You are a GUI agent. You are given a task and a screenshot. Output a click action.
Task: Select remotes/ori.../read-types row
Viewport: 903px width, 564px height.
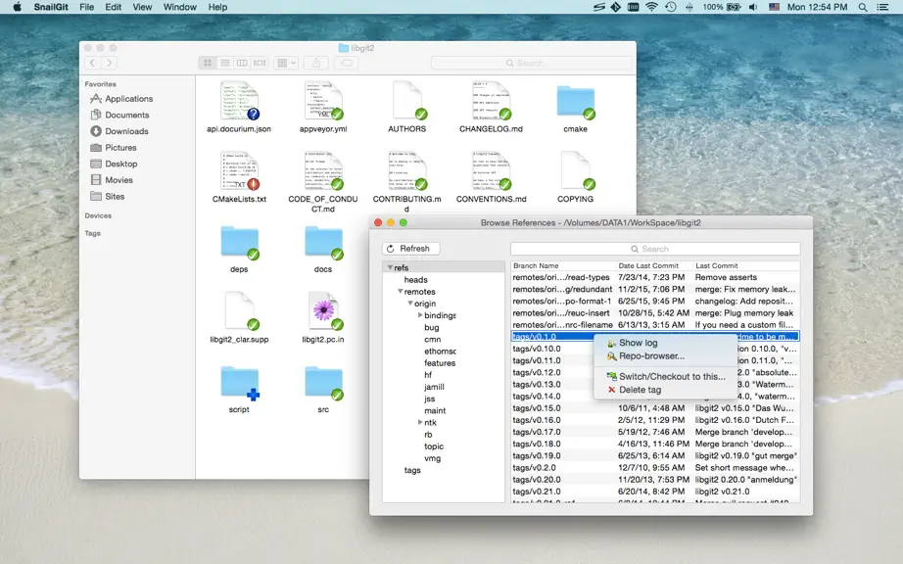coord(655,277)
